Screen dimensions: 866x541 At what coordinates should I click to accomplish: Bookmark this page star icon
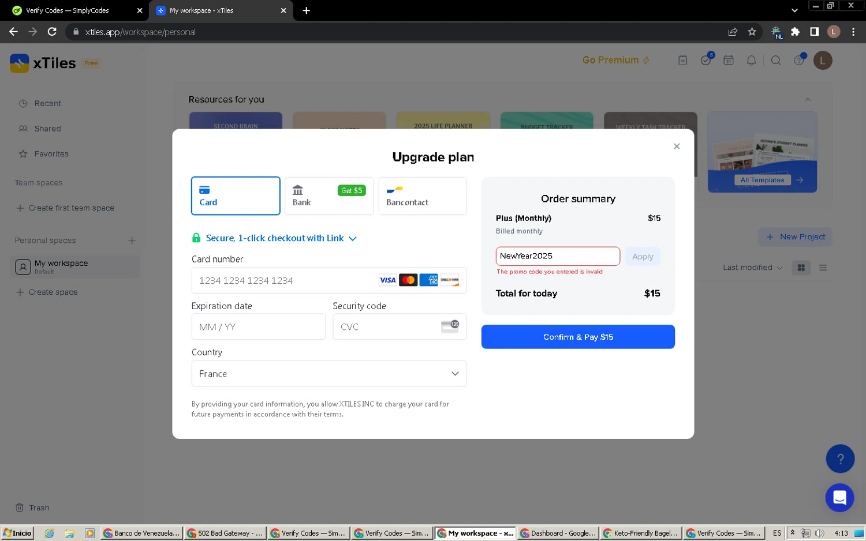coord(752,32)
